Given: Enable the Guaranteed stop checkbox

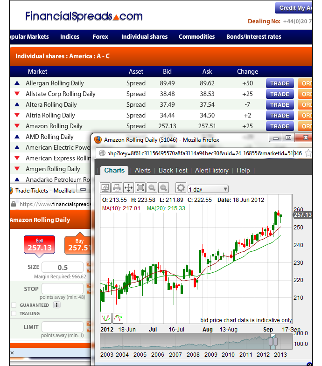Looking at the screenshot, I should (x=14, y=305).
